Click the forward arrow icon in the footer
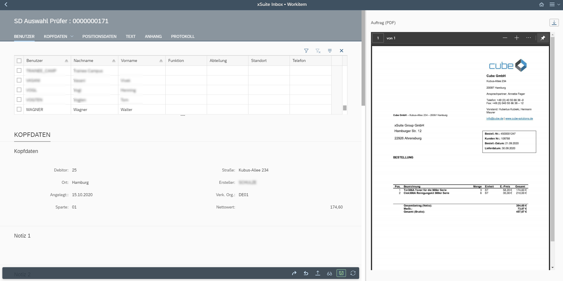The width and height of the screenshot is (563, 281). click(294, 273)
